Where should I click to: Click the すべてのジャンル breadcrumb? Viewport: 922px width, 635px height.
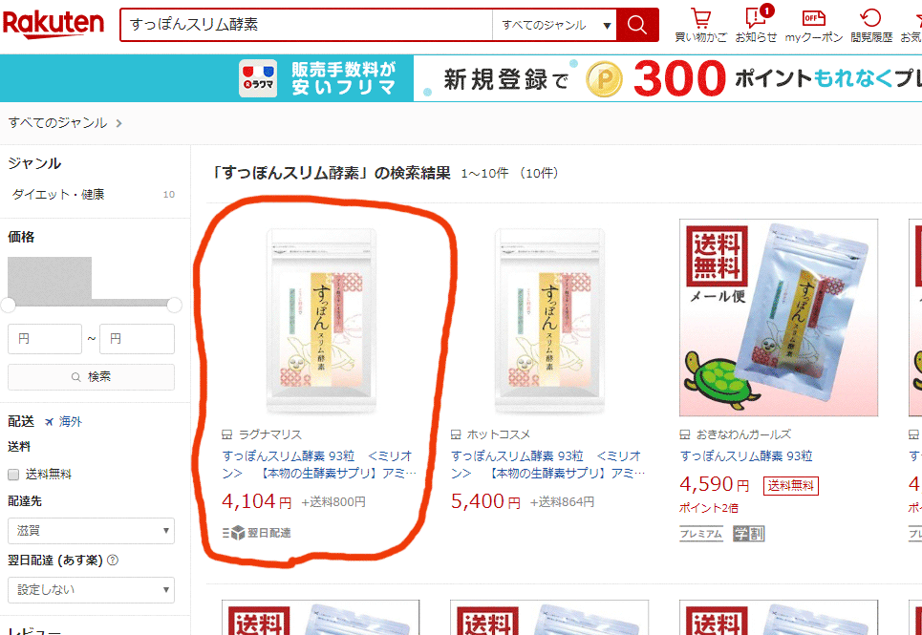coord(57,123)
